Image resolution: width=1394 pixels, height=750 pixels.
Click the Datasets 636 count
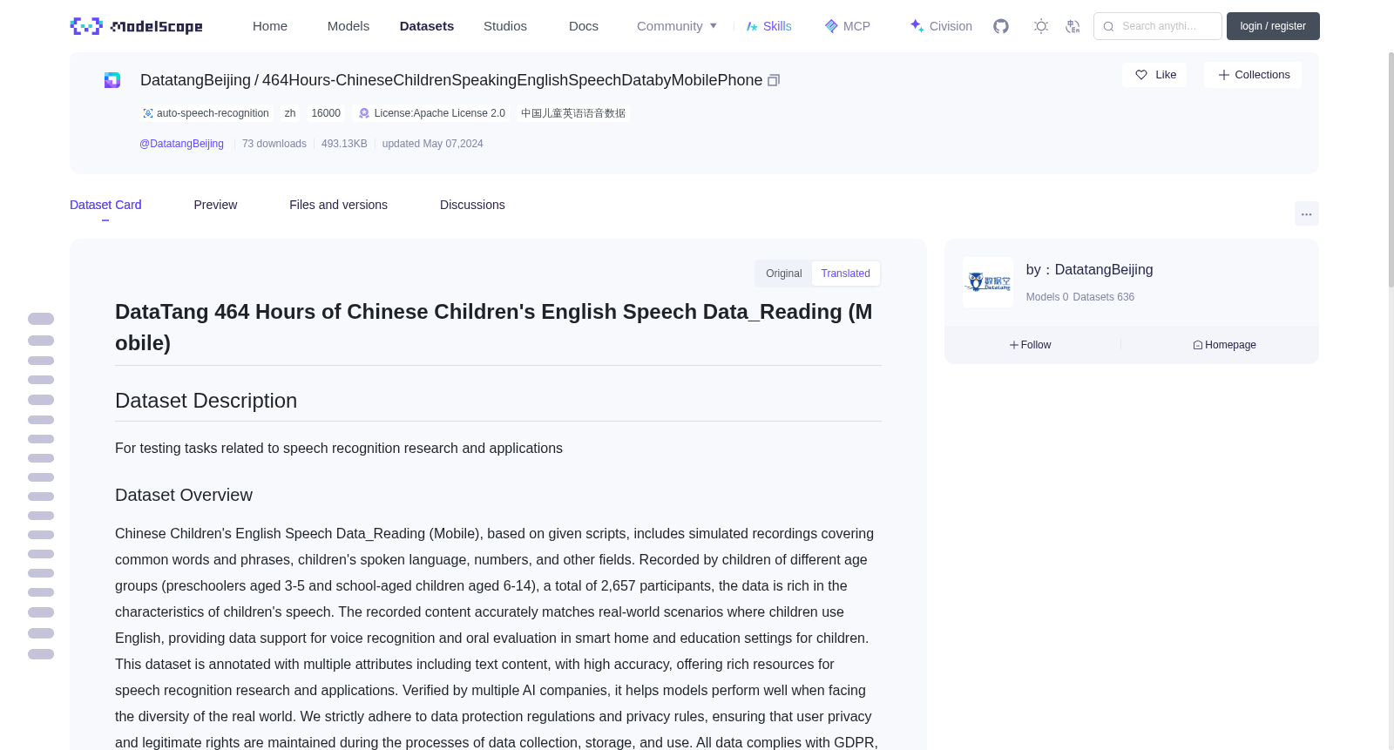tap(1104, 297)
